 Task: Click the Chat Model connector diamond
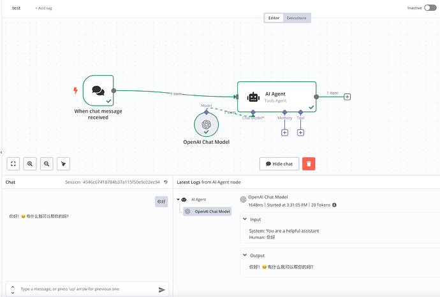pos(253,113)
